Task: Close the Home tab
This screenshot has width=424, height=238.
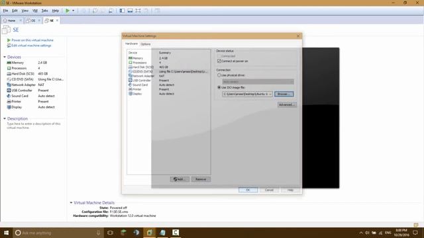Action: (x=21, y=20)
